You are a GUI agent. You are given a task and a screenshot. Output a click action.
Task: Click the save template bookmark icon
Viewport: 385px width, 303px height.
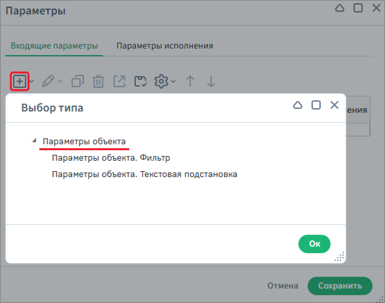(140, 81)
